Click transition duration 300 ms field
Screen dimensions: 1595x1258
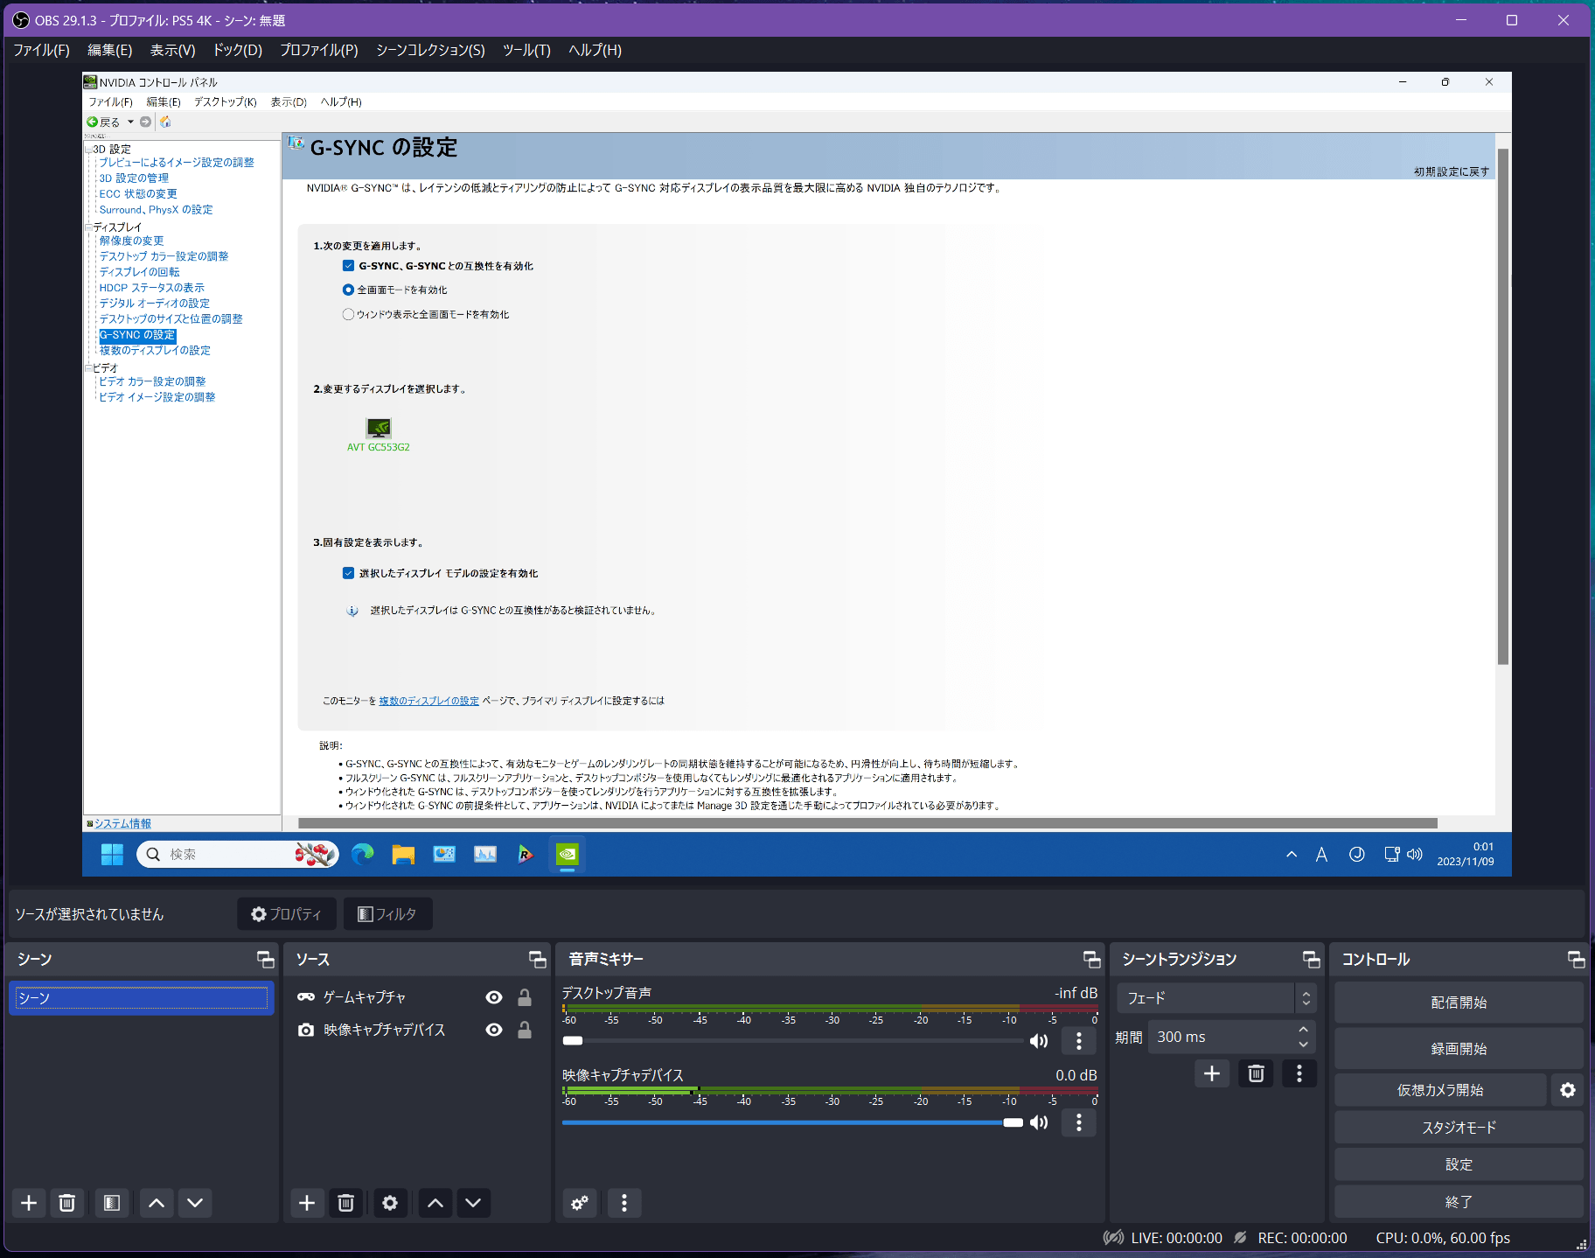(1222, 1037)
